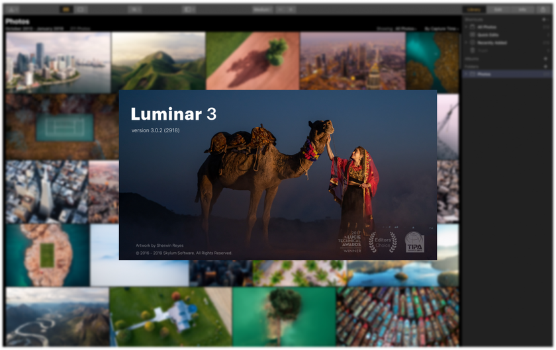Image resolution: width=556 pixels, height=350 pixels.
Task: Expand the Recently Added shortcut arrow
Action: click(x=466, y=42)
